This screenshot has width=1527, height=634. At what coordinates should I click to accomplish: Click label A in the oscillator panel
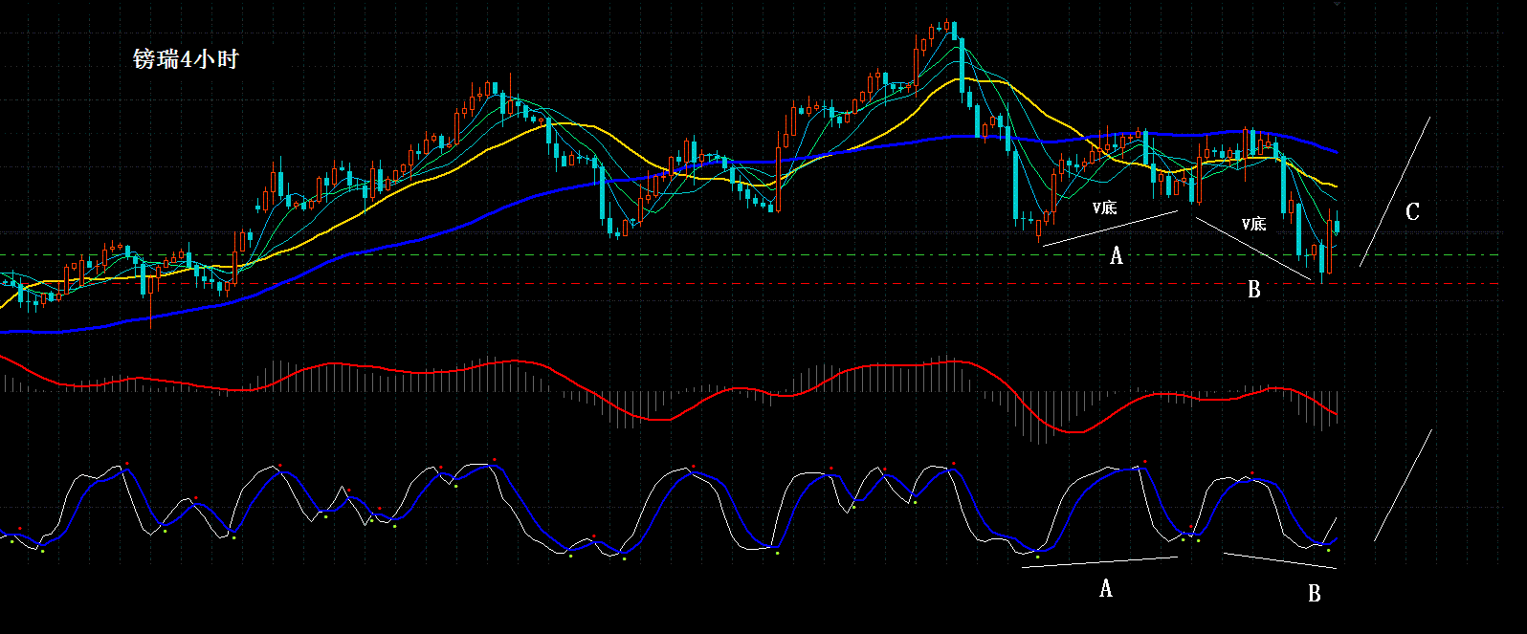[1106, 588]
